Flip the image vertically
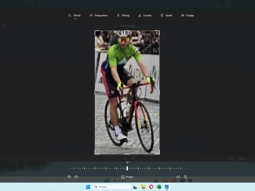The image size is (255, 191). tap(185, 177)
